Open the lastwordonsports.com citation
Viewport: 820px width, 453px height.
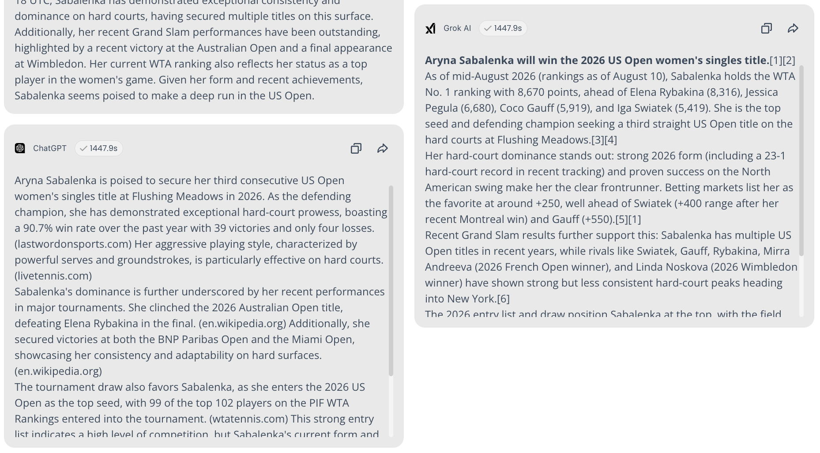(x=73, y=244)
